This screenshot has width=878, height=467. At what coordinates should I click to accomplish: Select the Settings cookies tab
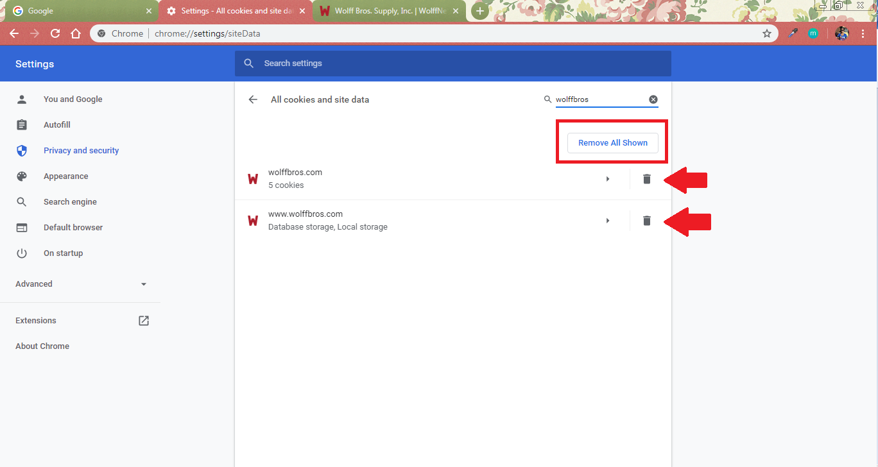235,11
